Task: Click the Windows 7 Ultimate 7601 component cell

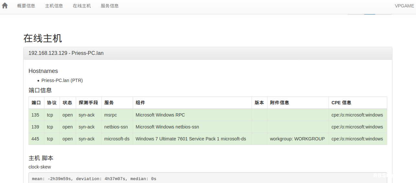Action: pyautogui.click(x=191, y=139)
